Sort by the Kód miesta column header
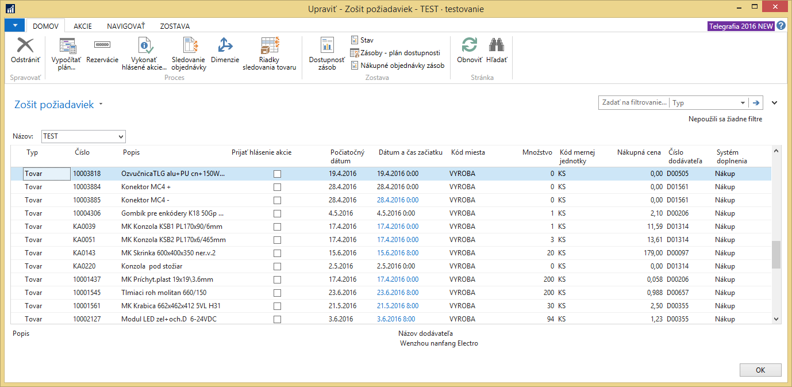 pos(468,152)
